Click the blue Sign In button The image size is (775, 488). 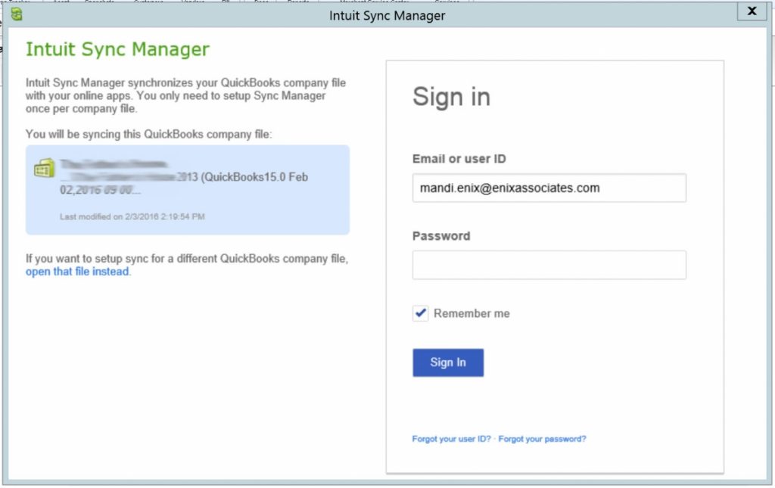448,362
